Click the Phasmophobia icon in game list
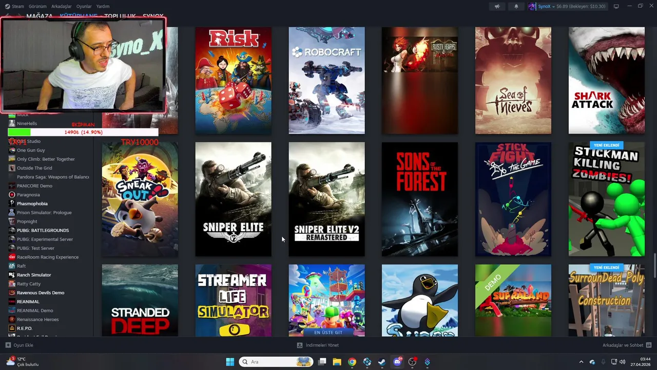Image resolution: width=657 pixels, height=370 pixels. coord(12,203)
